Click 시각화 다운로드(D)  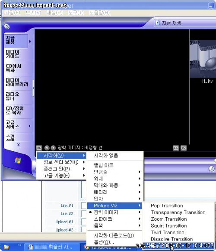[x=115, y=235]
